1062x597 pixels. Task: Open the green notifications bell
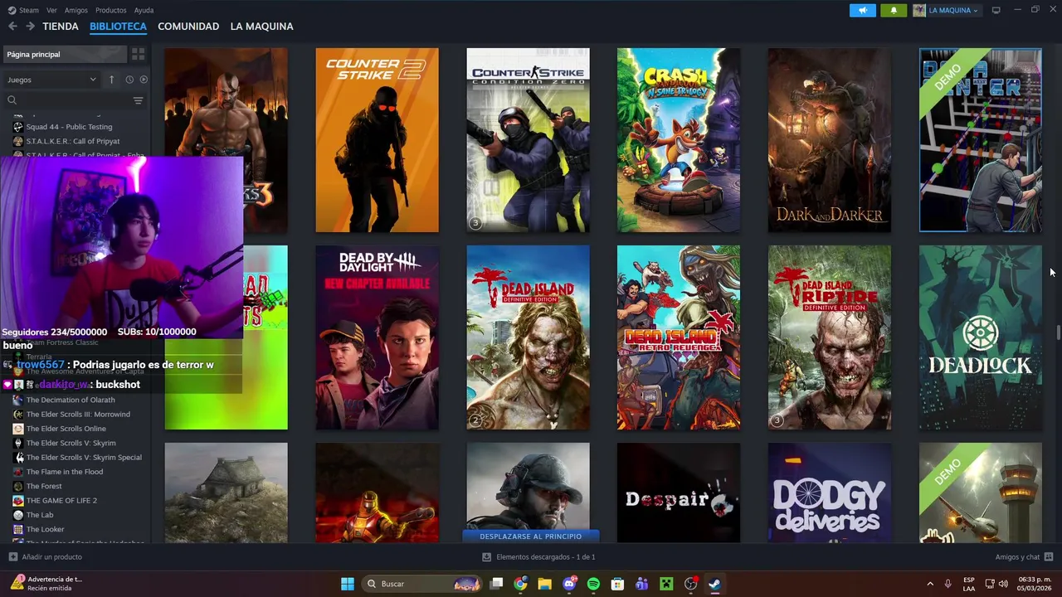point(894,10)
